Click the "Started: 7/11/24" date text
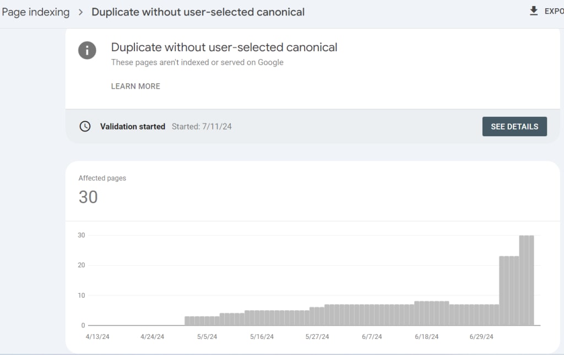The width and height of the screenshot is (564, 355). tap(202, 126)
